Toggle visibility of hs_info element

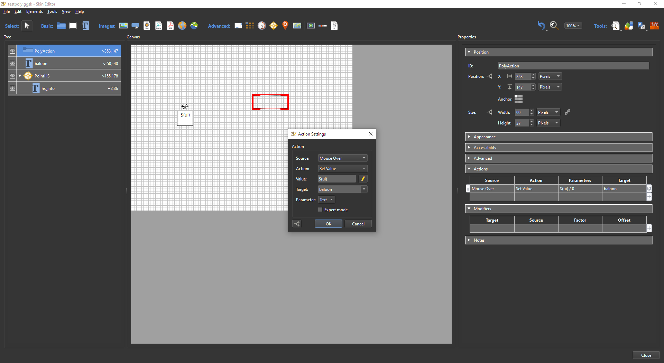[x=12, y=88]
